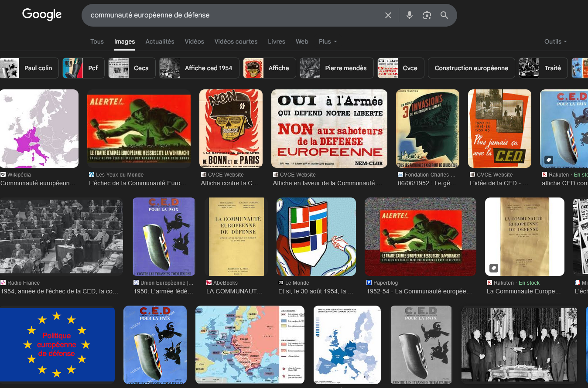Click CVCE favicon above 'Affiche en faveur'

click(276, 174)
